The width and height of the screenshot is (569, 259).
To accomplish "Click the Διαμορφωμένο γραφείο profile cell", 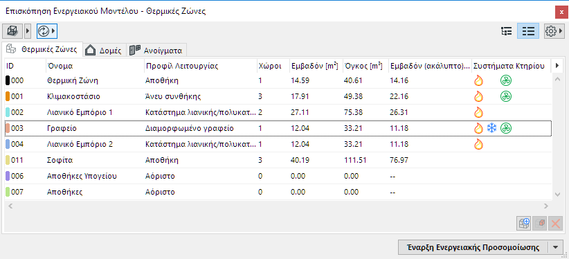I will [190, 128].
